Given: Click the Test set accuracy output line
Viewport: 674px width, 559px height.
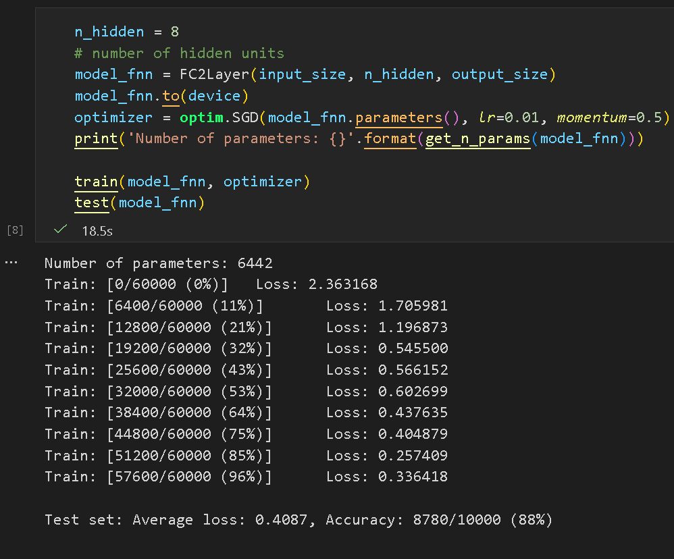Looking at the screenshot, I should (x=299, y=520).
